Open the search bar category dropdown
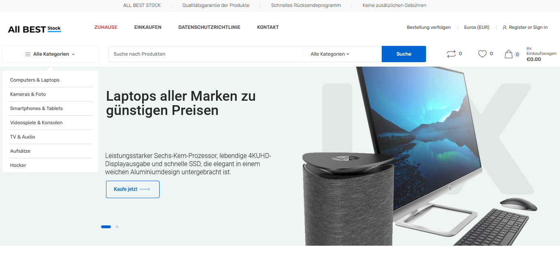Image resolution: width=560 pixels, height=253 pixels. (330, 54)
